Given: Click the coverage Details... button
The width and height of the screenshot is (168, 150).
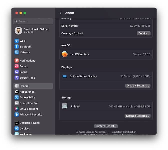Looking at the screenshot, I should 143,33.
